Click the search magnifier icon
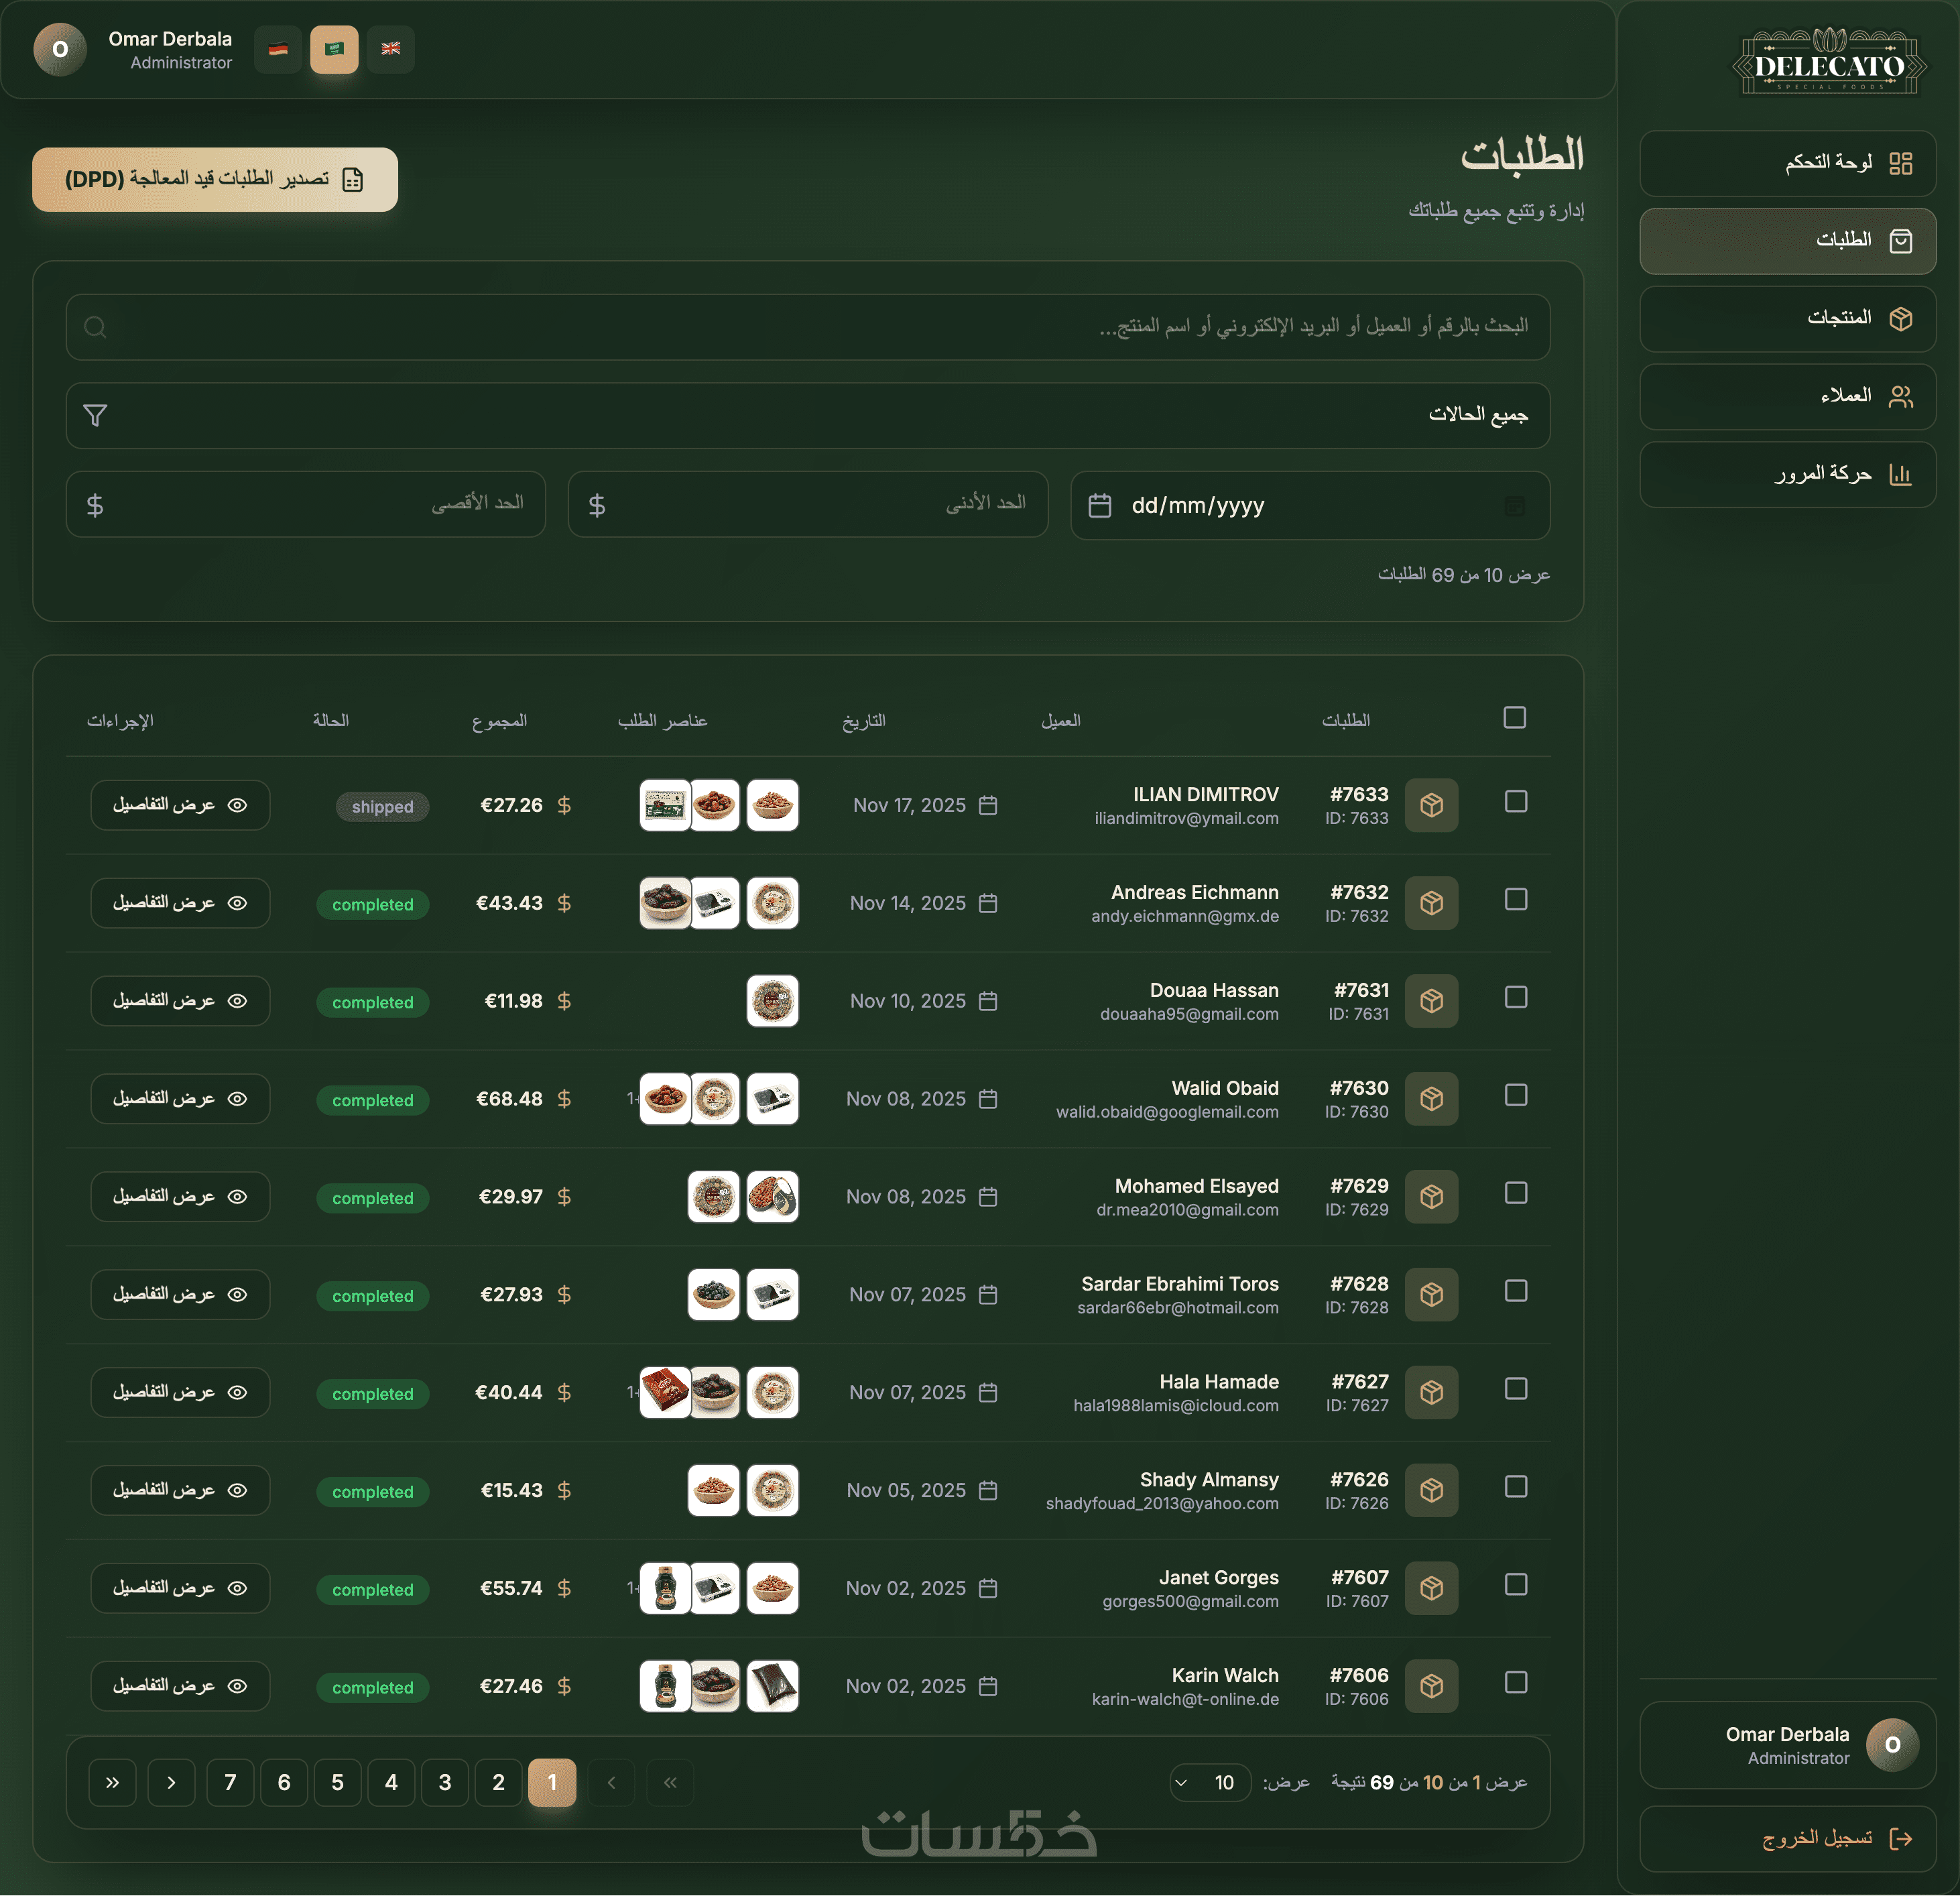 (x=95, y=327)
